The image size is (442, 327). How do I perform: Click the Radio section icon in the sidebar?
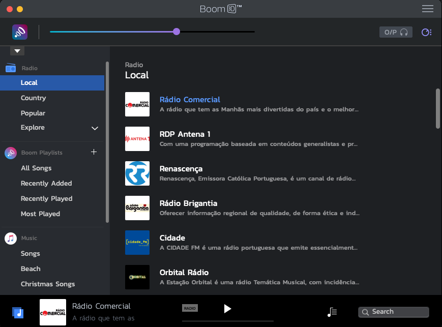tap(11, 68)
